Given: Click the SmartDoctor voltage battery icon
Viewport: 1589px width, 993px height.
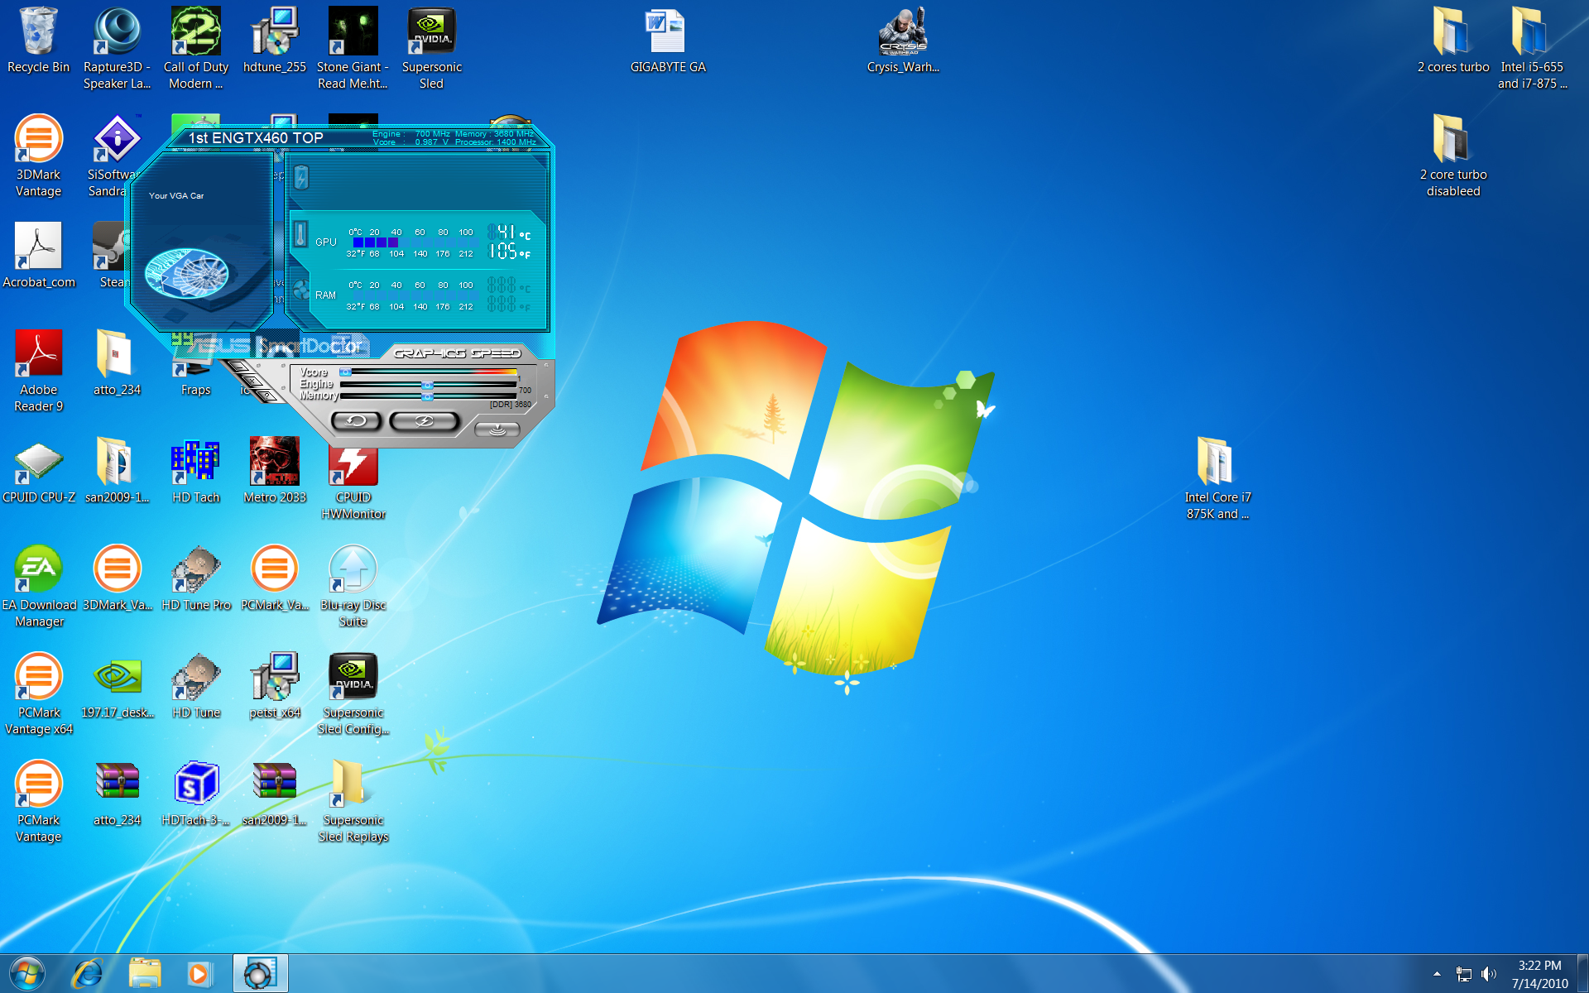Looking at the screenshot, I should click(x=301, y=177).
